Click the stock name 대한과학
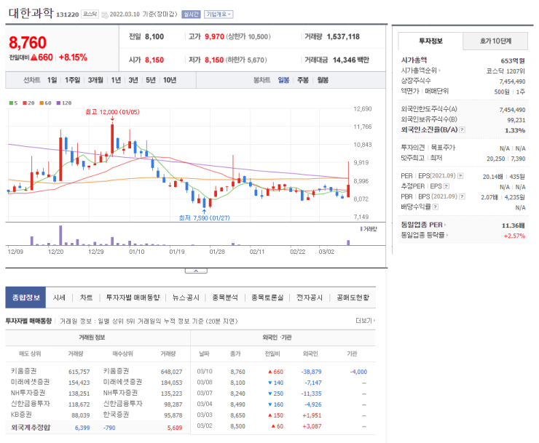Screen dimensions: 539x443 tap(31, 13)
